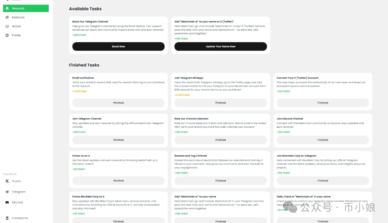Click Finished under Join Telegram Channel
The width and height of the screenshot is (388, 223).
pos(118,140)
